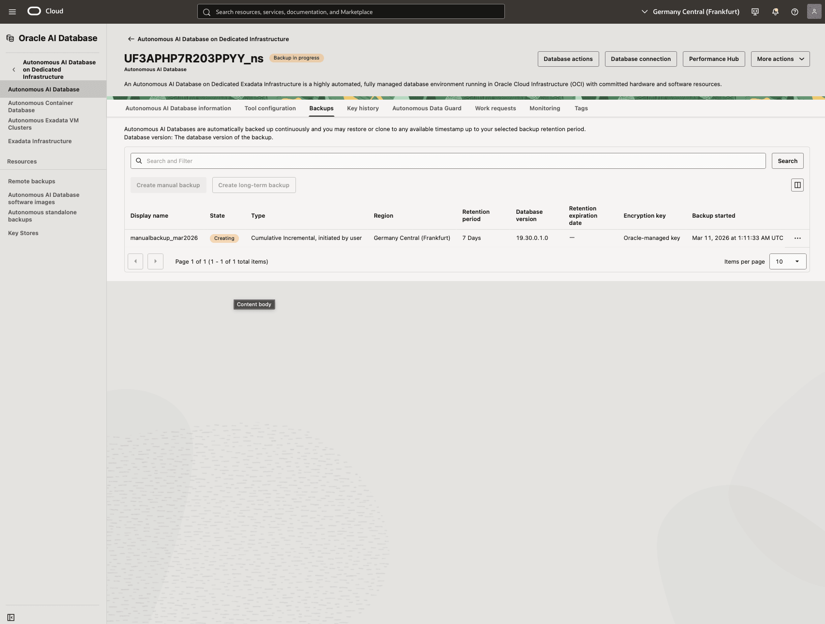The image size is (825, 624).
Task: Click Create manual backup
Action: pos(168,185)
